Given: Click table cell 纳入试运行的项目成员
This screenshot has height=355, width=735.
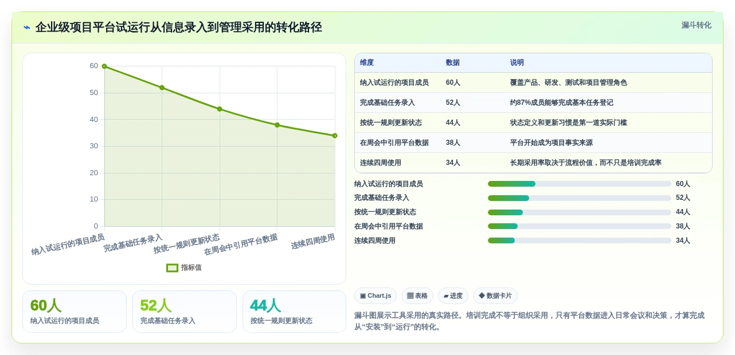Looking at the screenshot, I should click(x=394, y=82).
